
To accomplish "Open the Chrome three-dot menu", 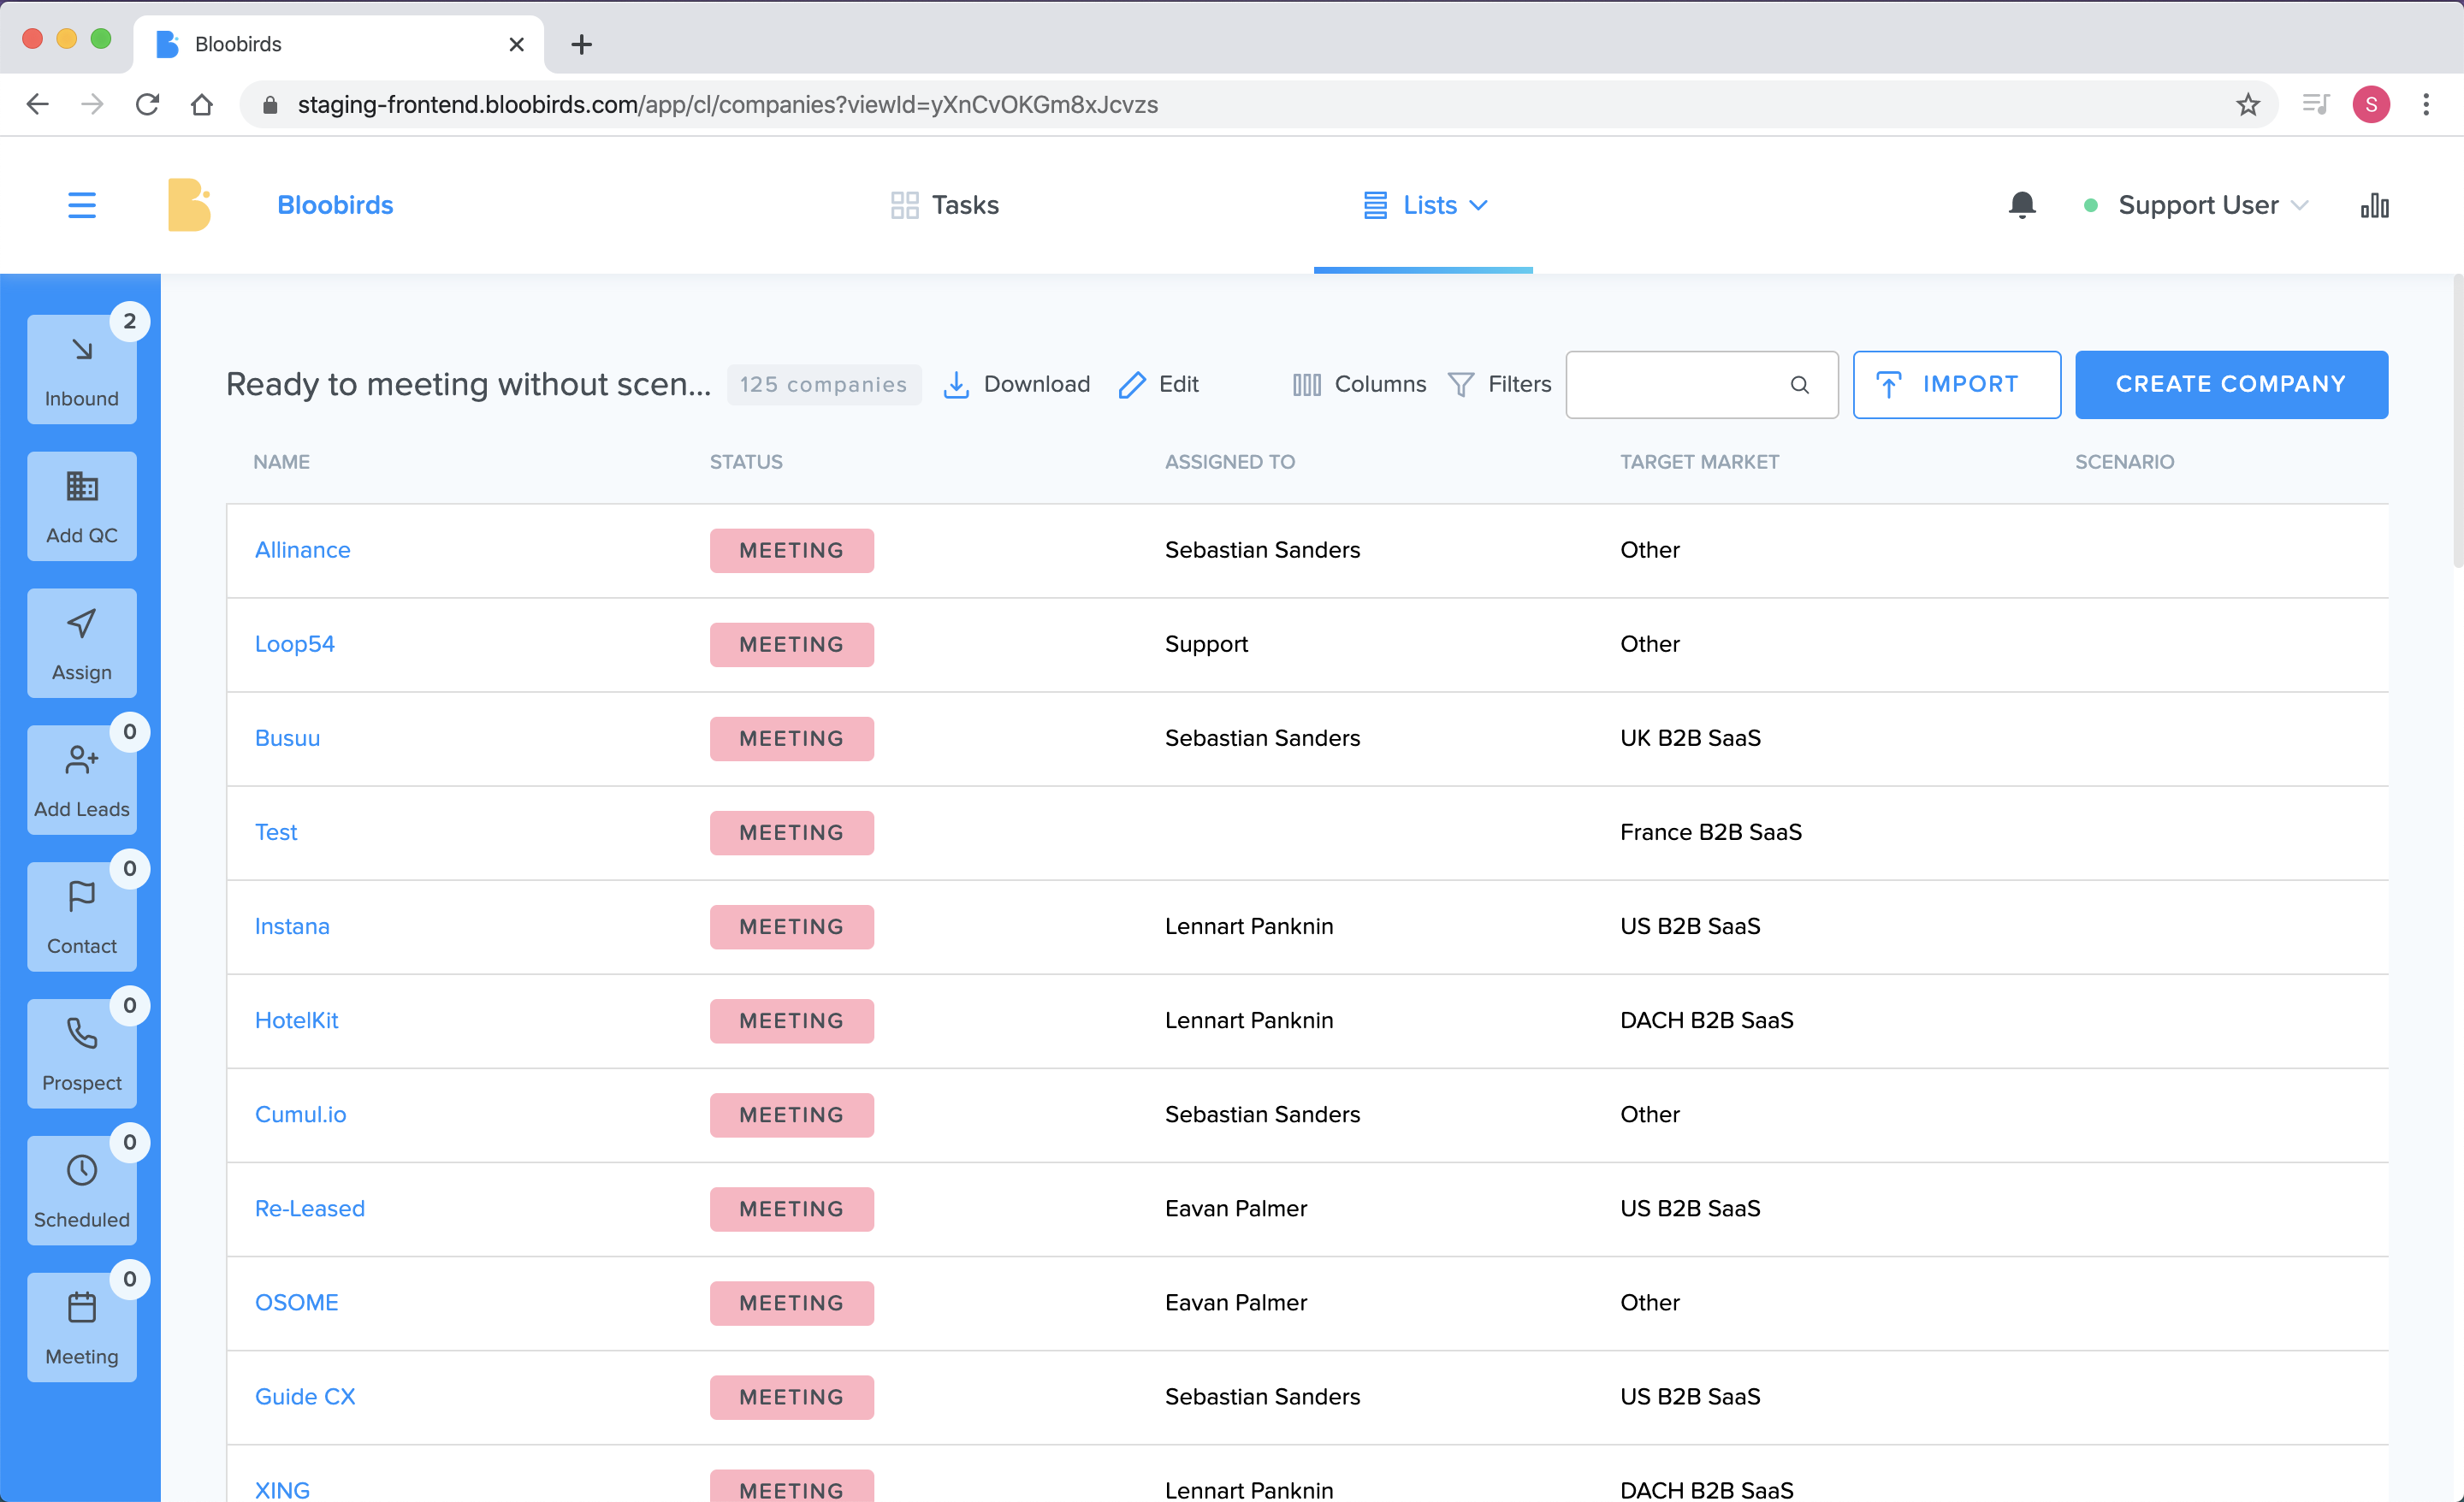I will pos(2426,104).
